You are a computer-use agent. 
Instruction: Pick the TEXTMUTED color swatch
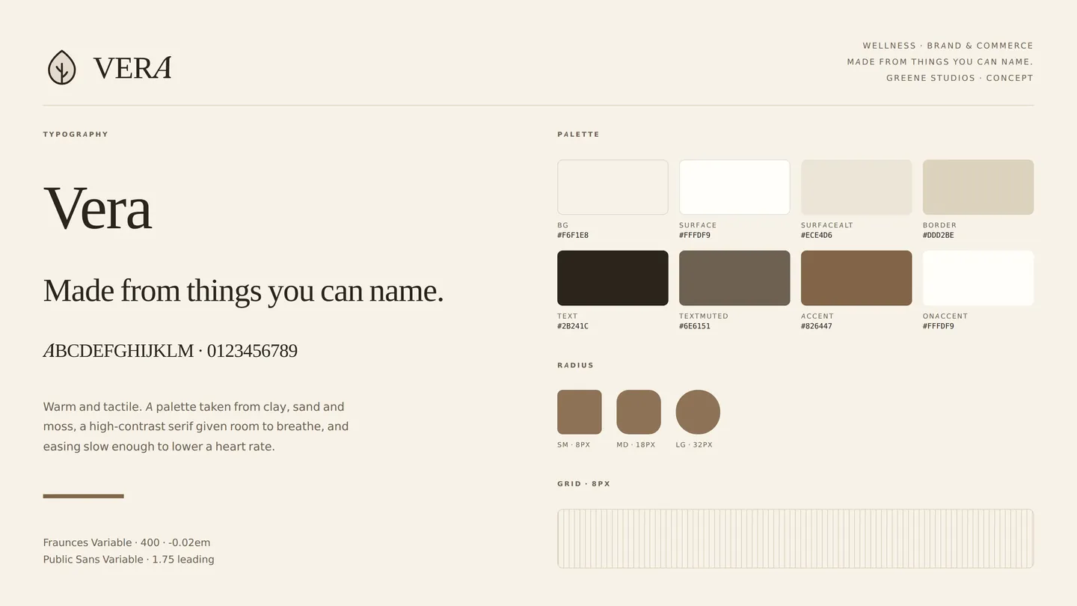point(734,278)
